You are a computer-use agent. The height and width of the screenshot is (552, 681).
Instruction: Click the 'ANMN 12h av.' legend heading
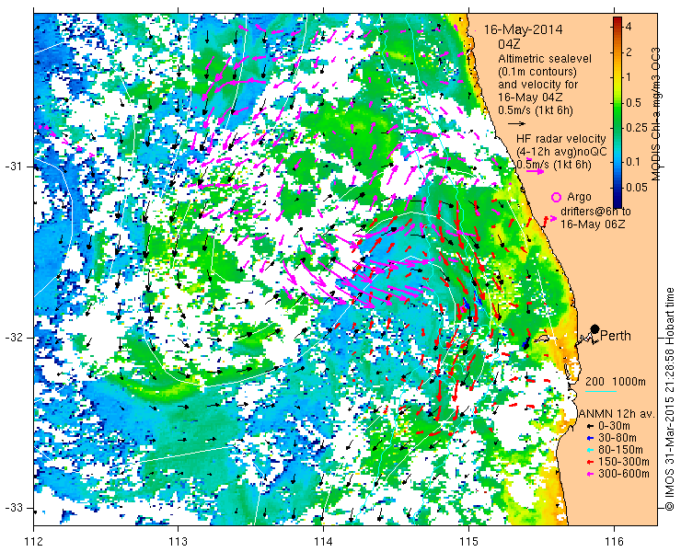pos(617,414)
